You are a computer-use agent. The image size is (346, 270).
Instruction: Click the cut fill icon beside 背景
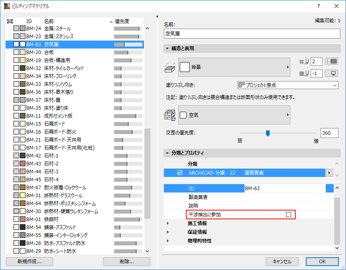click(x=170, y=67)
